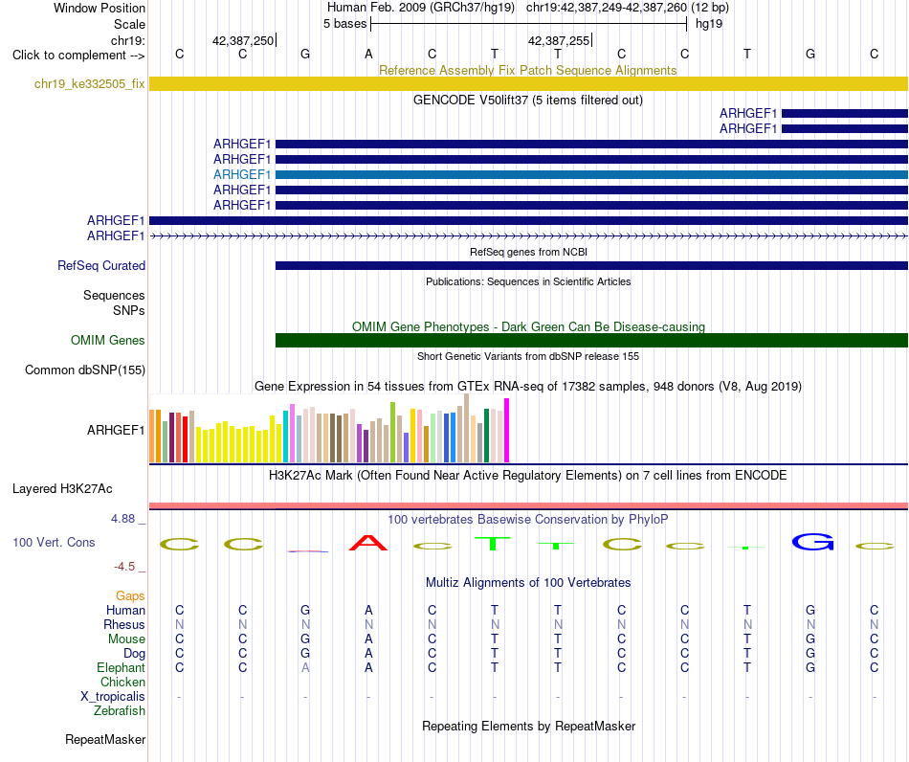Select the light blue ARHGEF1 transcript bar
Viewport: 909px width, 762px height.
click(x=591, y=174)
